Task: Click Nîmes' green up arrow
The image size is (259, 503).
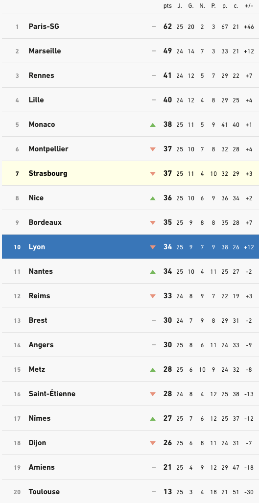Action: (153, 419)
